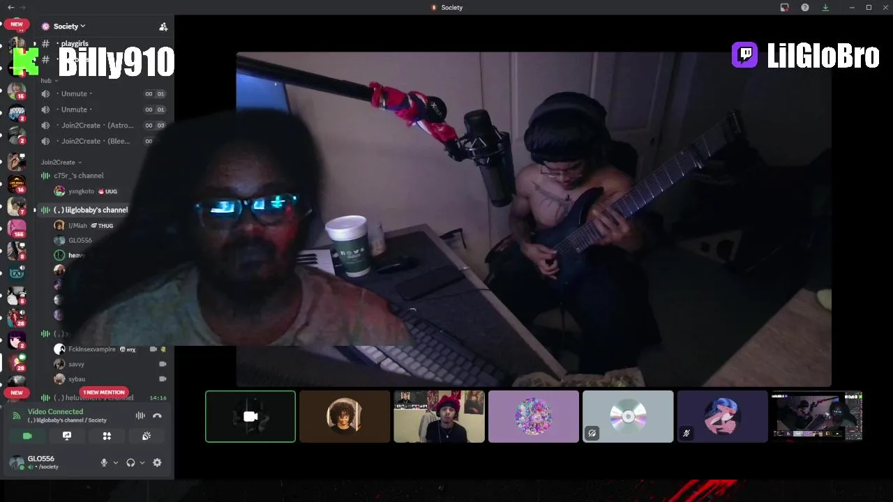The image size is (893, 502).
Task: Join the Join2Create (Astro... voice channel
Action: click(97, 125)
